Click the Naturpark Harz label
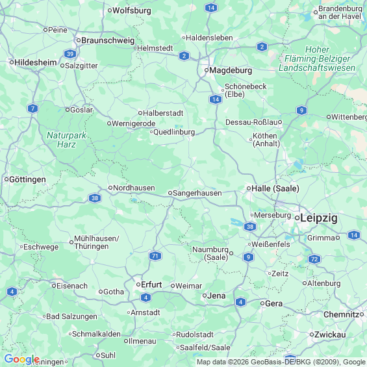Viewport: 367px width, 367px height. (66, 140)
